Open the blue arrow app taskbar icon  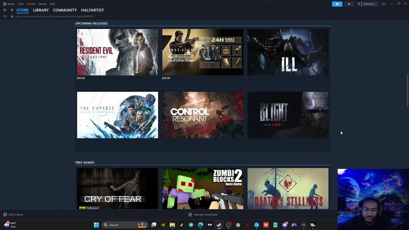(x=257, y=225)
